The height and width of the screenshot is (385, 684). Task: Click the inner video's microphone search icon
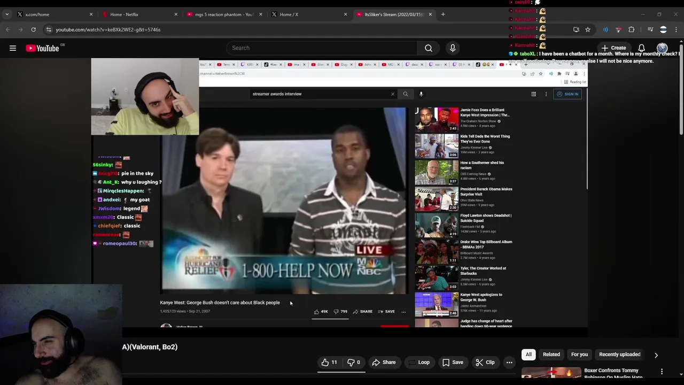pyautogui.click(x=421, y=94)
